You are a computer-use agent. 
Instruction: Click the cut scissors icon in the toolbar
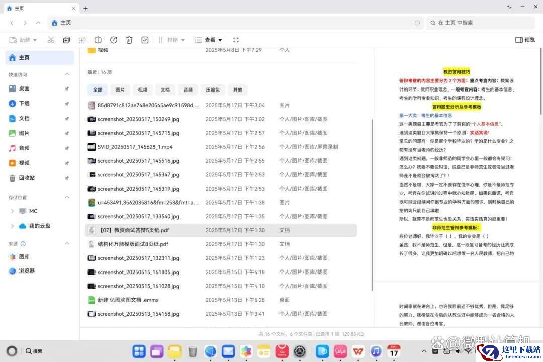coord(51,40)
